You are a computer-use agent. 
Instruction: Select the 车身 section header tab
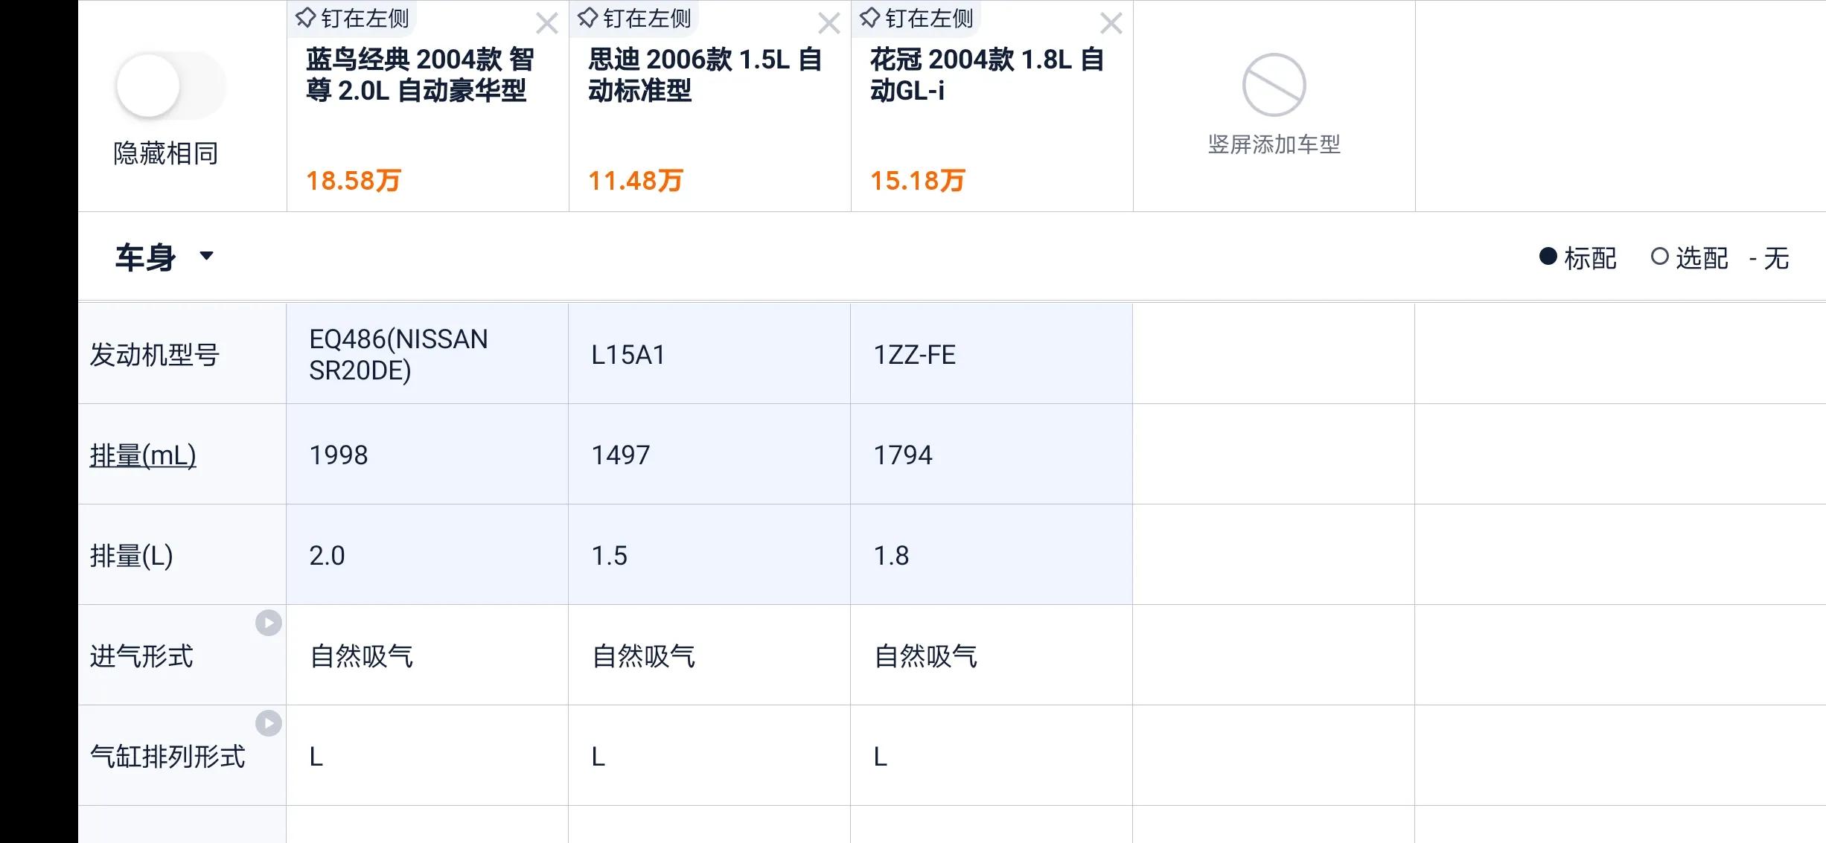coord(144,257)
